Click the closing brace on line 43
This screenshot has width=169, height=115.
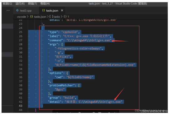coord(42,106)
